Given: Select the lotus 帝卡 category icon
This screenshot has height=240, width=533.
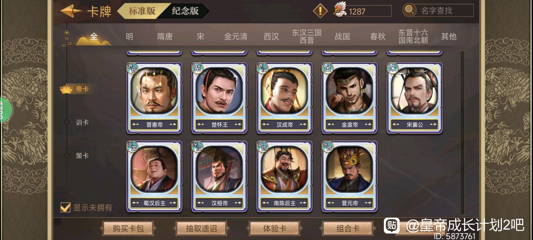Looking at the screenshot, I should coord(66,89).
